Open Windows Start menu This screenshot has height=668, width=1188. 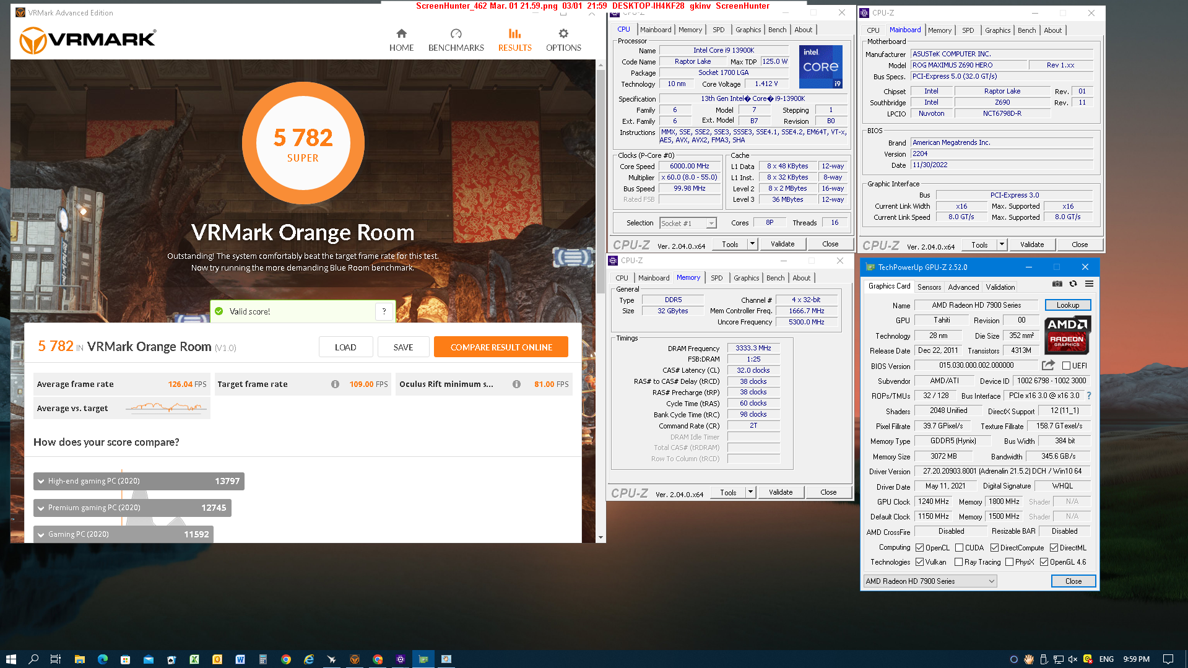point(11,659)
